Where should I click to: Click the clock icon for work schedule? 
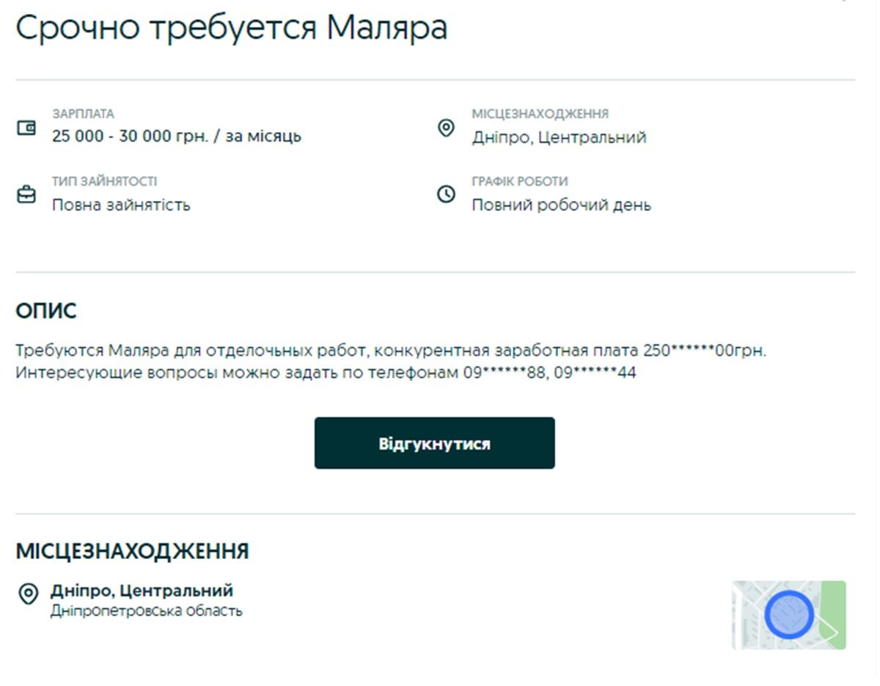[446, 194]
